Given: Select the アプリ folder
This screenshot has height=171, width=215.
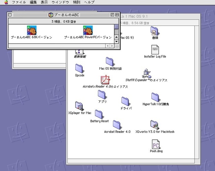Looking at the screenshot, I should (102, 95).
